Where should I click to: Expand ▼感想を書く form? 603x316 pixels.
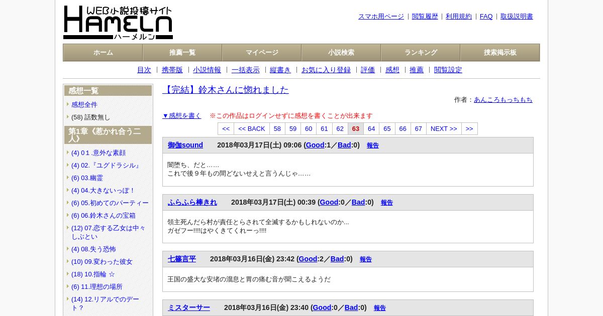pos(182,116)
